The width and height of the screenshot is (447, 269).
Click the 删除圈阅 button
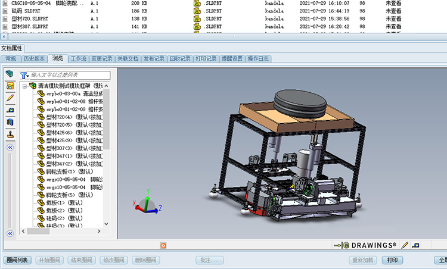[145, 260]
